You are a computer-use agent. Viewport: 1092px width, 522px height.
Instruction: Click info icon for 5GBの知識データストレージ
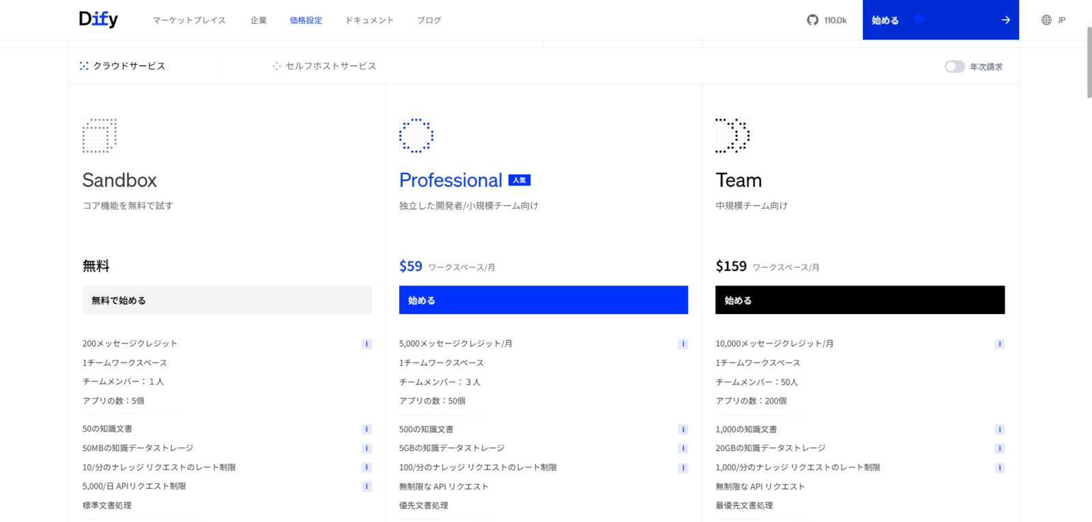[682, 448]
